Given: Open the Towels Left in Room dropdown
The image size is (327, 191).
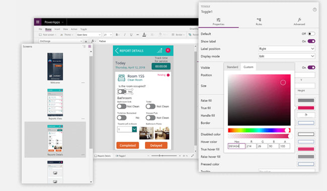Looking at the screenshot, I should click(127, 129).
